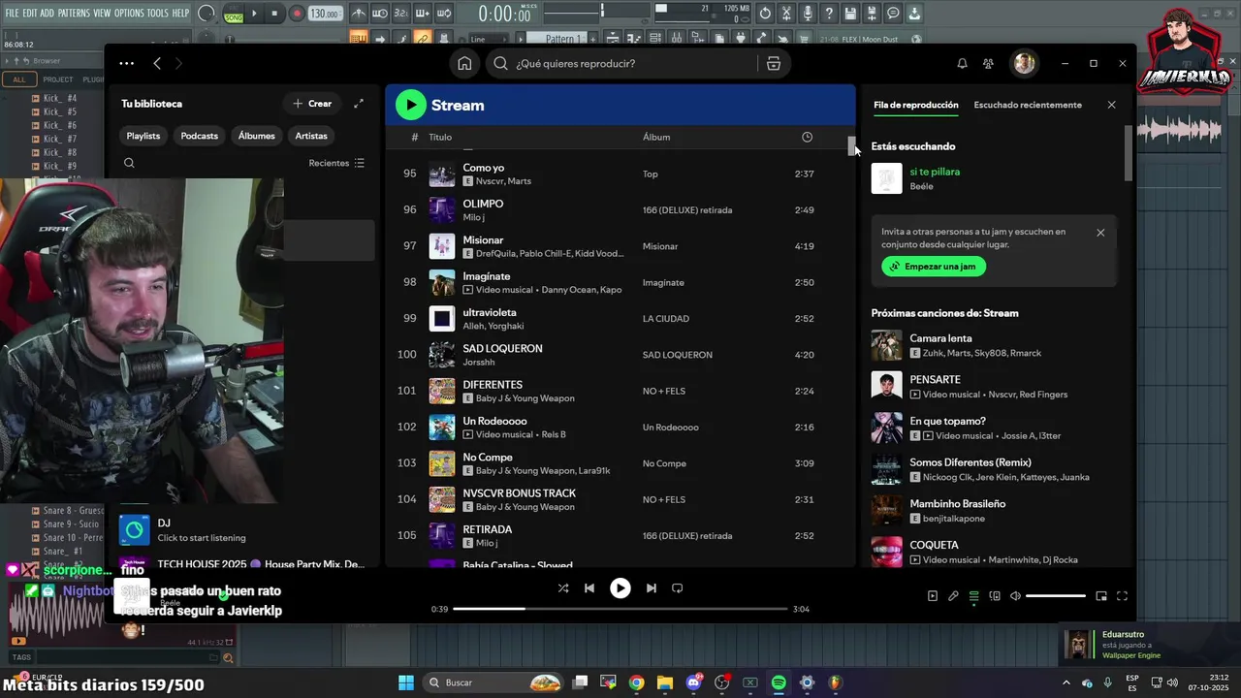1241x698 pixels.
Task: Click the center play button
Action: point(620,587)
